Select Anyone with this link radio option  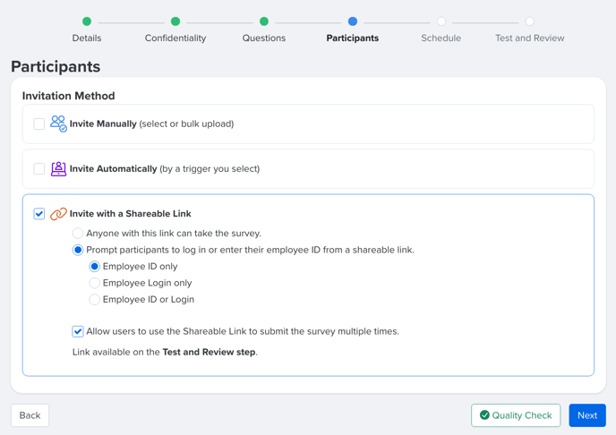click(78, 234)
